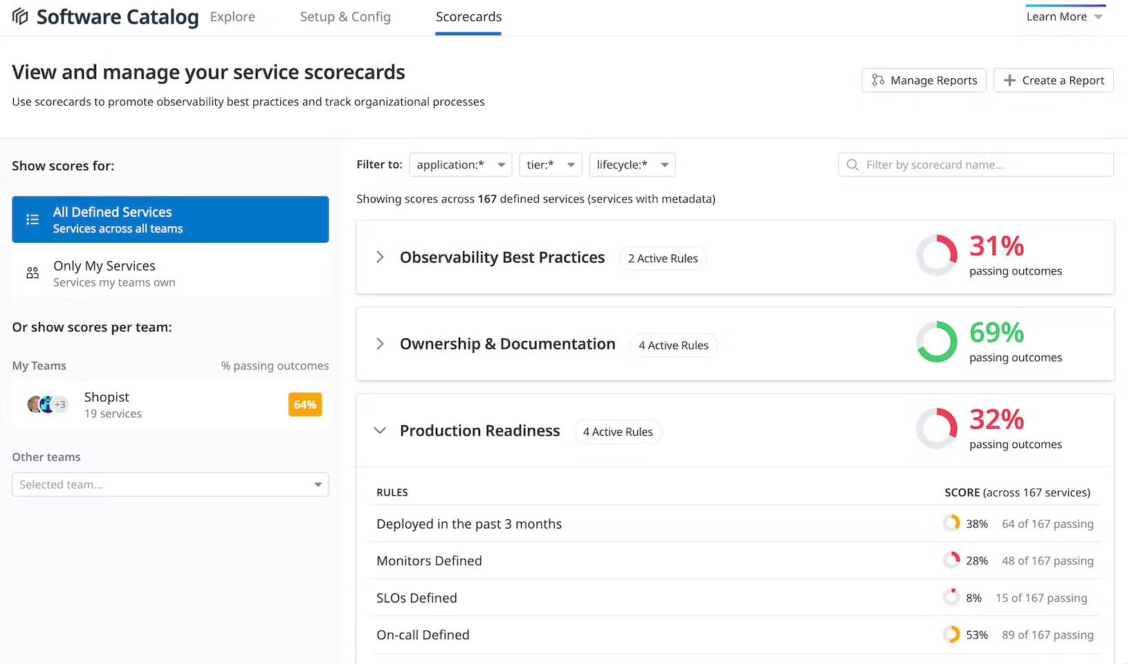Open the application:* filter dropdown
Viewport: 1127px width, 664px height.
pyautogui.click(x=461, y=165)
